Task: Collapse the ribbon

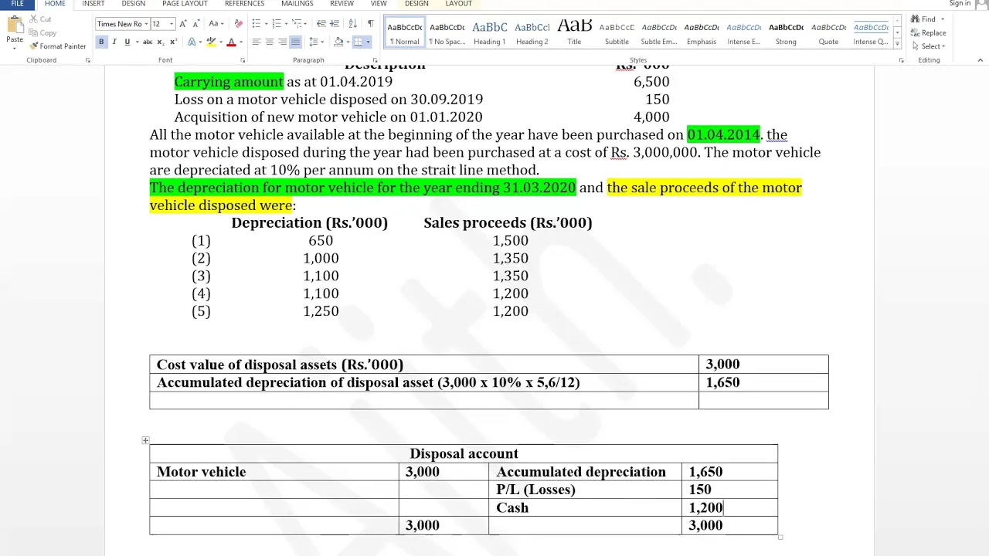Action: tap(980, 60)
